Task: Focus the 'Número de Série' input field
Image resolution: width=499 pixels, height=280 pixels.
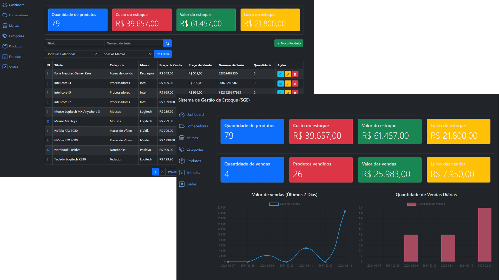Action: 133,43
